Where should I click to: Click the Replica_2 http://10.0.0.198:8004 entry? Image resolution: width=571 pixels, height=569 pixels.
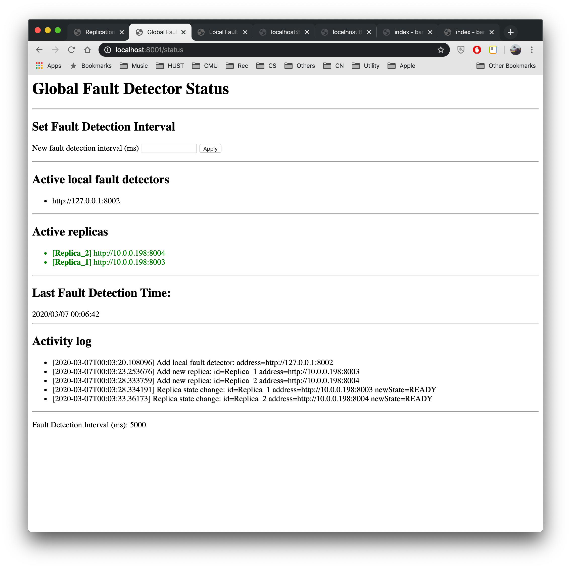(109, 253)
